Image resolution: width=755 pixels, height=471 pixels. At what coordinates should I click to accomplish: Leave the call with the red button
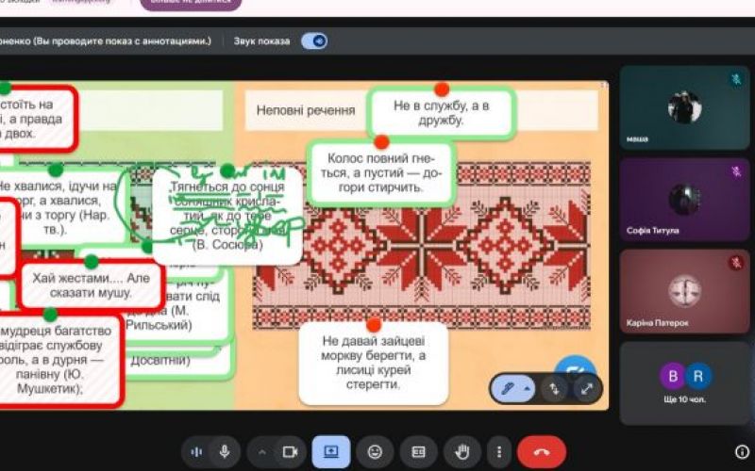(542, 451)
